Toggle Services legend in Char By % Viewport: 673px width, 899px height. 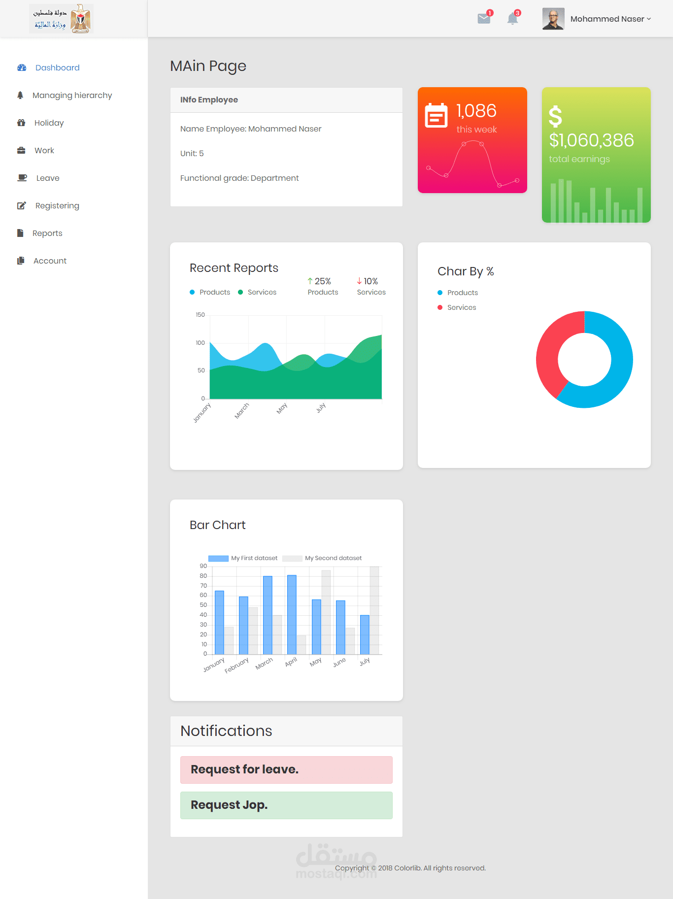[x=457, y=307]
